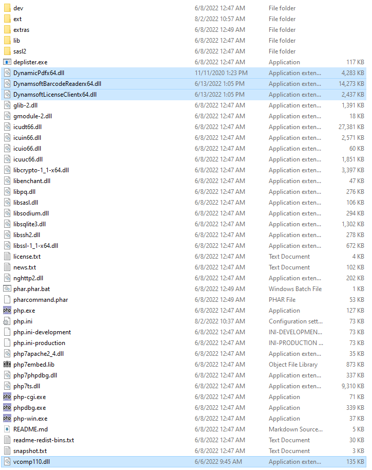Select DynamsoftBarcodeReaderx64.dll row

click(x=57, y=84)
